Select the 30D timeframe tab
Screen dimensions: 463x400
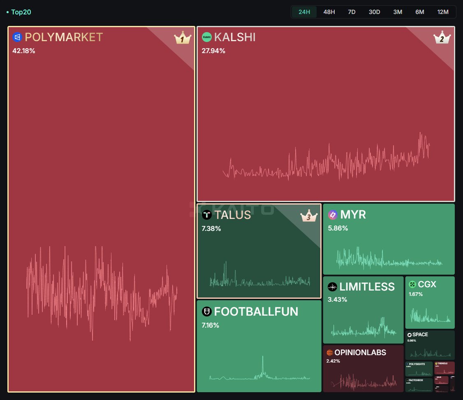pos(375,12)
